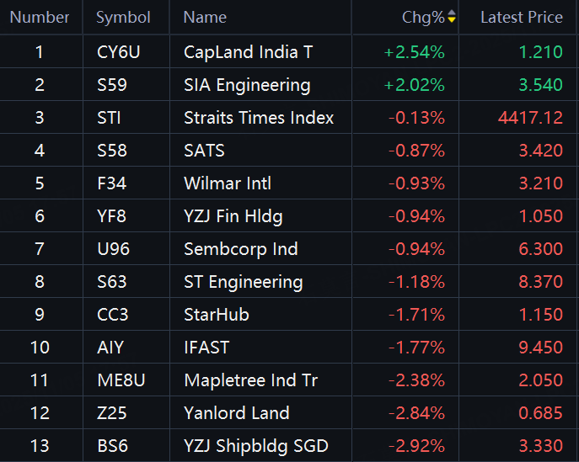The width and height of the screenshot is (579, 462).
Task: Click the Z25 symbol for Yanlord Land
Action: tap(110, 413)
